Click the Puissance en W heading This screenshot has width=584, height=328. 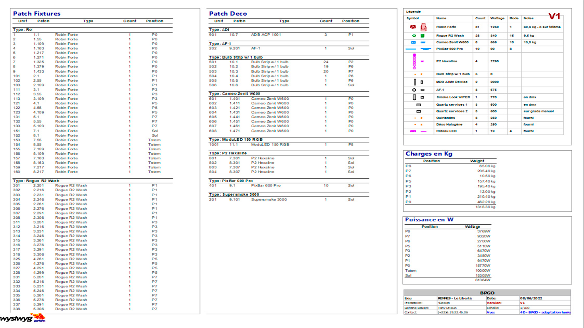point(429,220)
